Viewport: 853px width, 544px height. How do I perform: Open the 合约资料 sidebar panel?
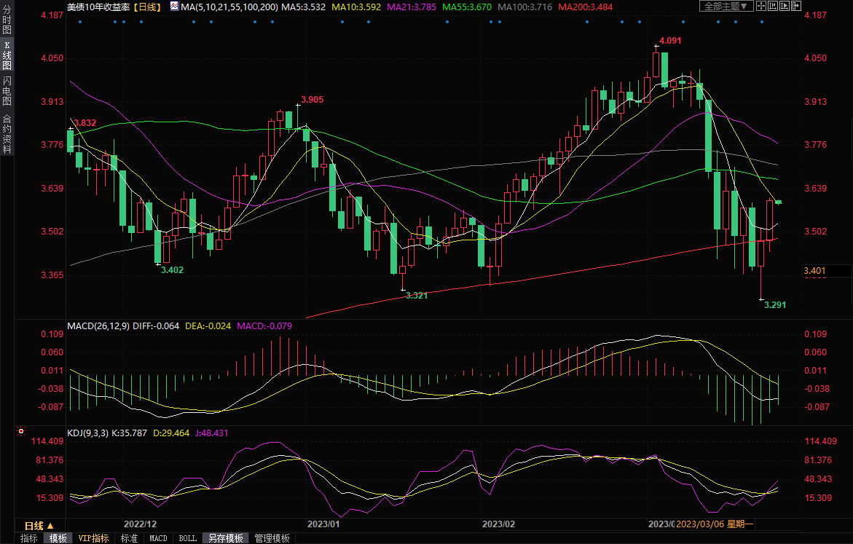point(7,133)
